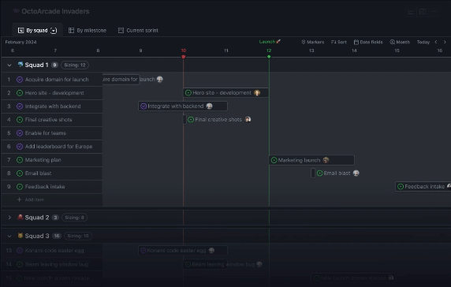Click the Konami code easter egg timeline bar
The image size is (451, 287).
tap(183, 251)
